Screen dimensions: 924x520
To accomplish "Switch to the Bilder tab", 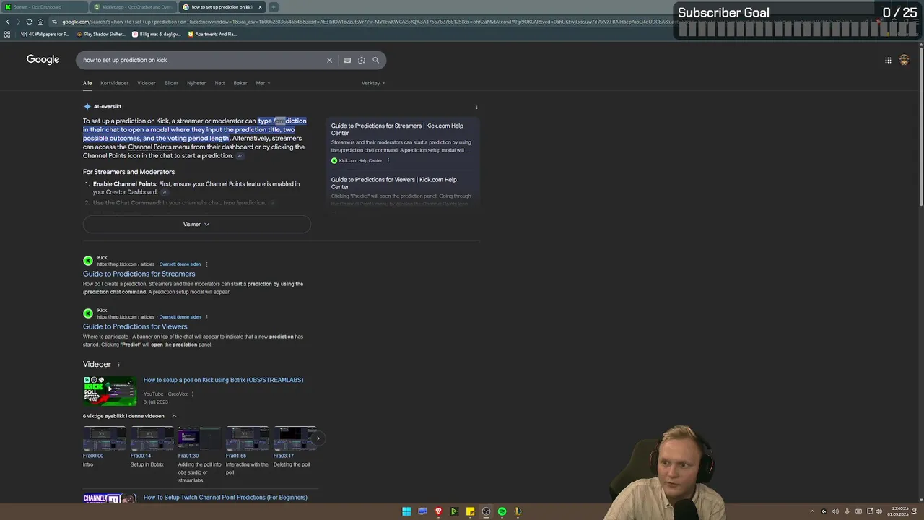I will [x=171, y=83].
